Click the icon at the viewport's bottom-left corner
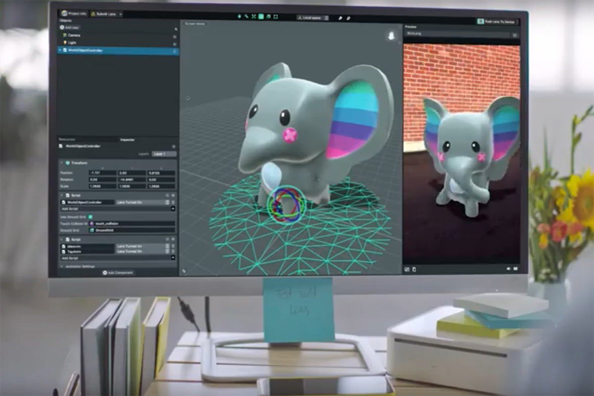The image size is (594, 396). (x=184, y=271)
